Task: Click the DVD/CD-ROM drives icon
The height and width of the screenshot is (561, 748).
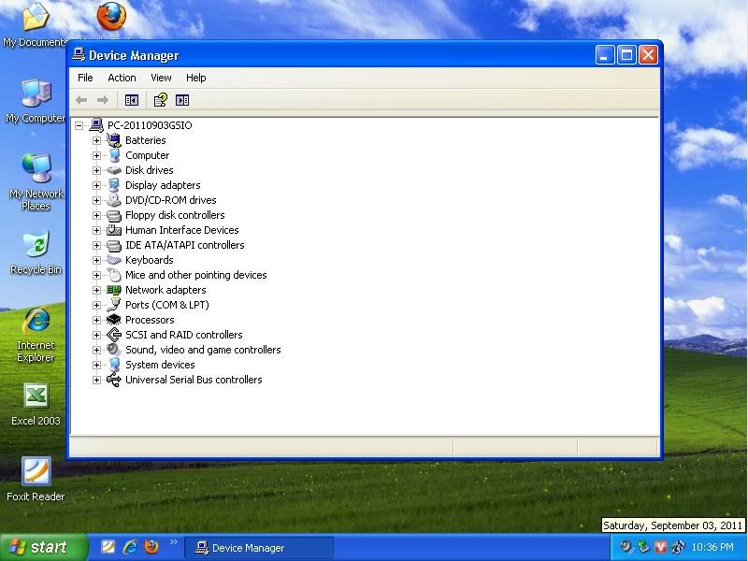Action: (x=114, y=200)
